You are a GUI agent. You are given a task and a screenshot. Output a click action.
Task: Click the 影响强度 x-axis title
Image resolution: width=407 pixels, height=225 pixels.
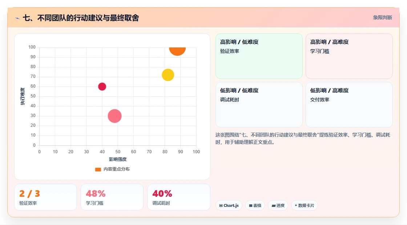pyautogui.click(x=118, y=159)
